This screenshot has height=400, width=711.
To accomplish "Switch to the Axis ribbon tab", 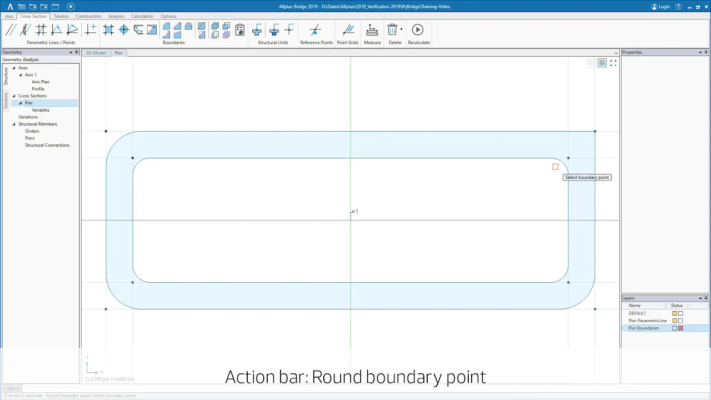I will 9,16.
